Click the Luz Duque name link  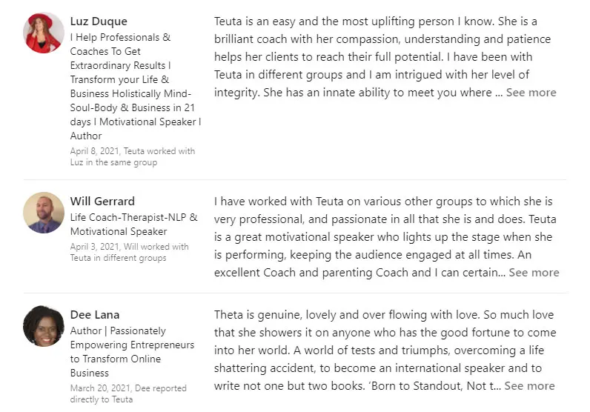coord(99,21)
